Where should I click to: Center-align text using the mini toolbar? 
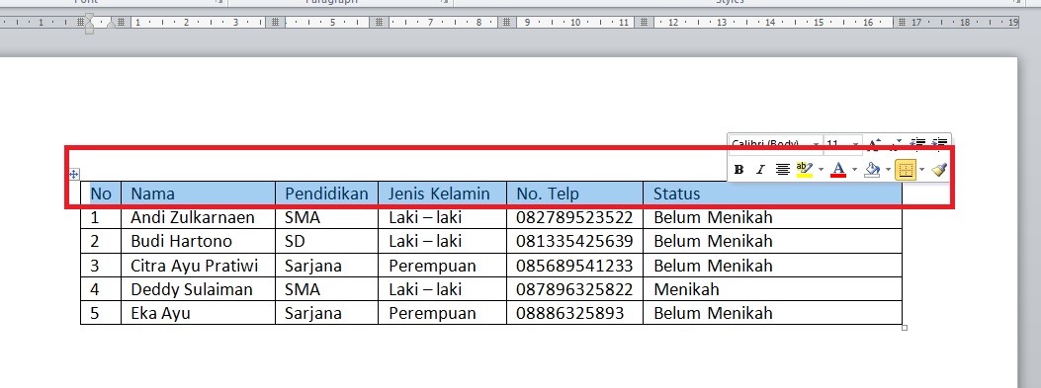[783, 170]
